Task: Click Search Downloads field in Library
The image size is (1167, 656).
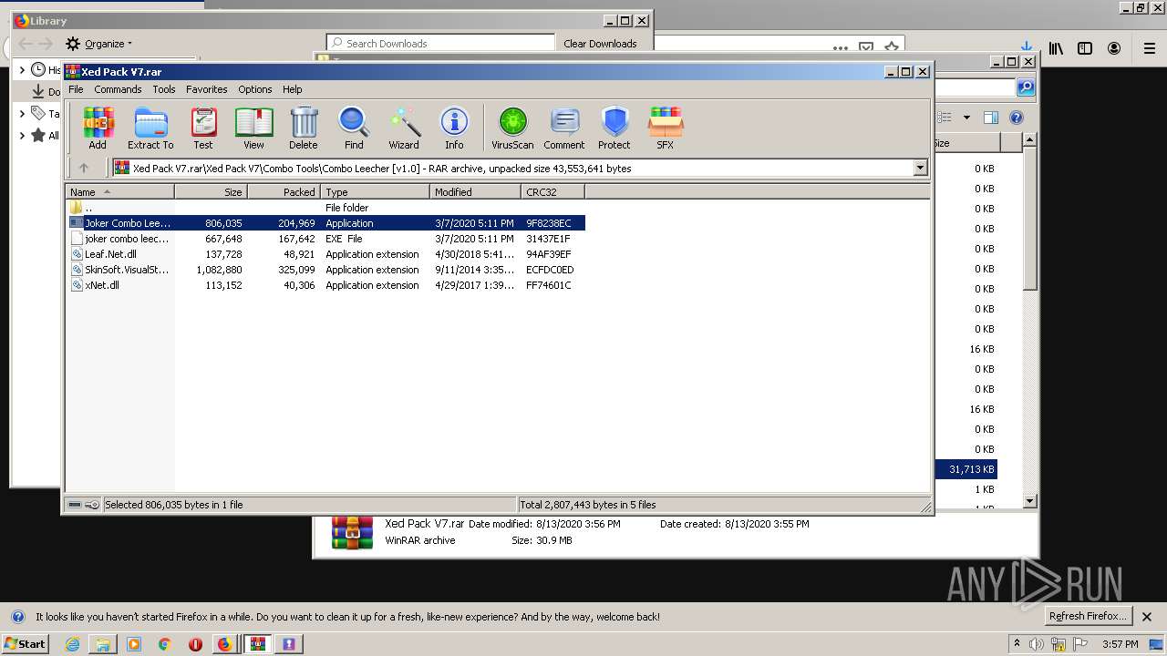Action: click(x=441, y=43)
